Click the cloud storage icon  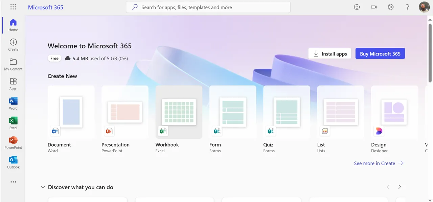tap(68, 58)
